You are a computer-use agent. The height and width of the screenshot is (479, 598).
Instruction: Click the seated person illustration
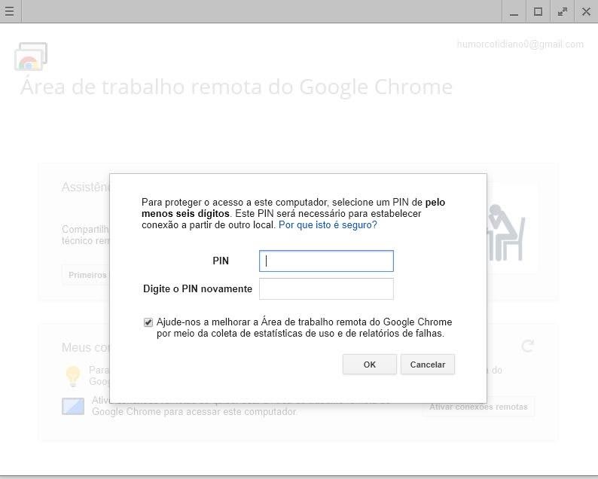pyautogui.click(x=505, y=230)
